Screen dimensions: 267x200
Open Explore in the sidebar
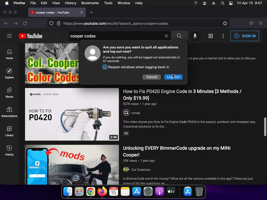[x=9, y=73]
